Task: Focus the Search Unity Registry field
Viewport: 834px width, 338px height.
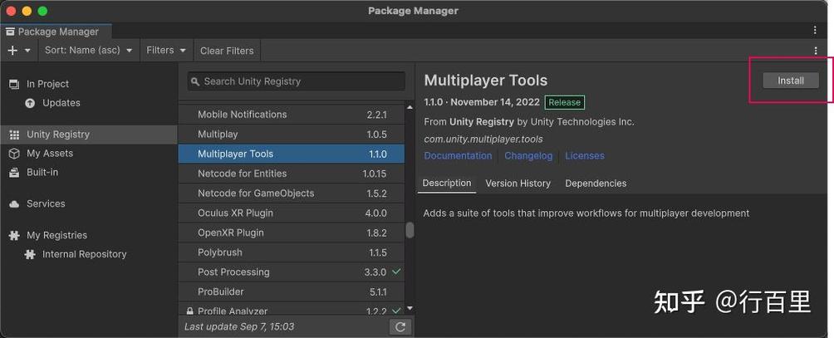Action: pyautogui.click(x=297, y=81)
